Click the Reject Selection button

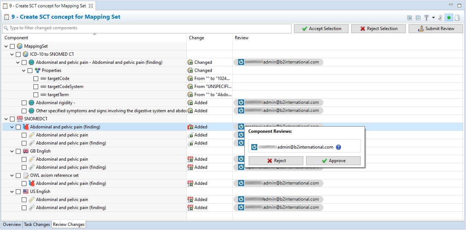click(x=378, y=29)
